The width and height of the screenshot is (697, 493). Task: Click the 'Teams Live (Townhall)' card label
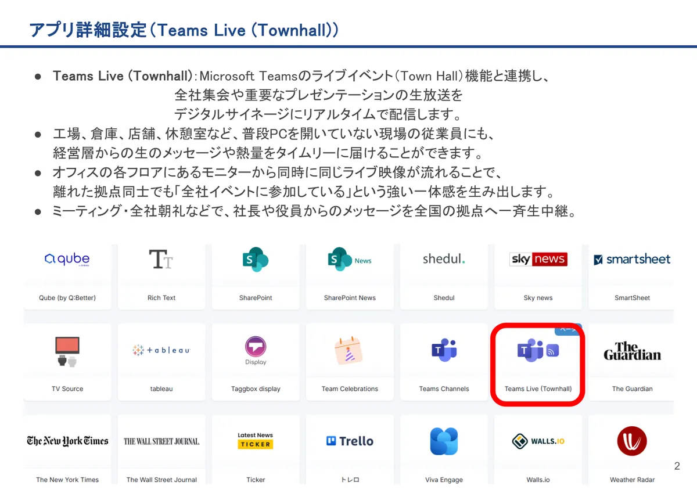(538, 389)
